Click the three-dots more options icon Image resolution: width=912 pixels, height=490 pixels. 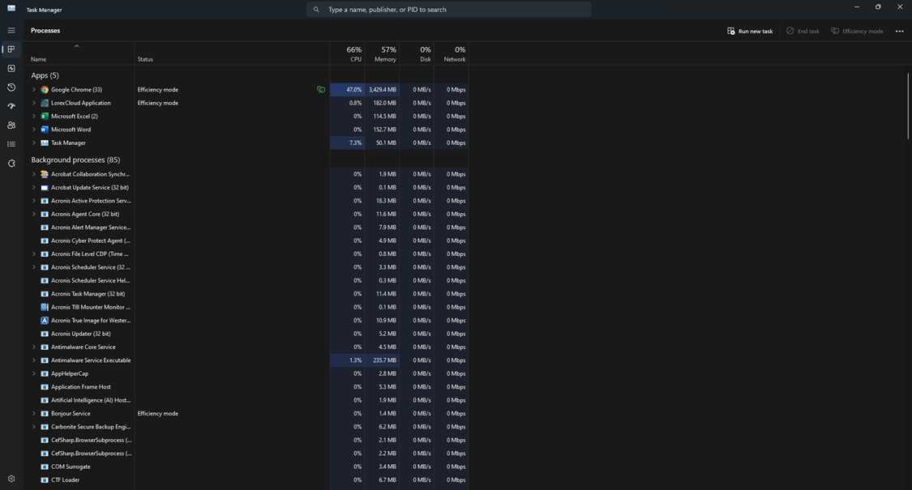pos(899,31)
